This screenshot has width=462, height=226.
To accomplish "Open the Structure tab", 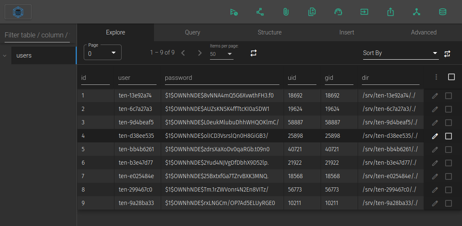I will pos(270,32).
